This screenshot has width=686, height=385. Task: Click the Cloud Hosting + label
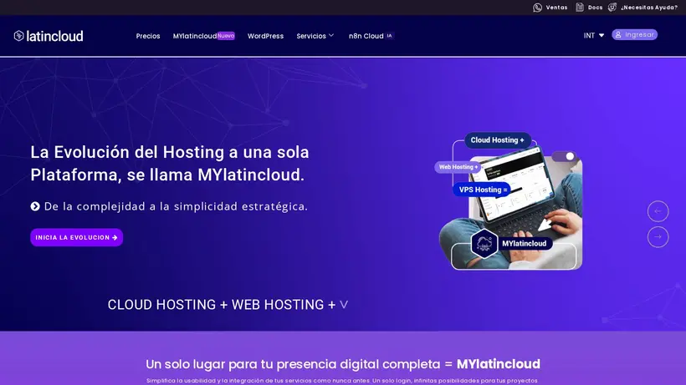coord(498,140)
